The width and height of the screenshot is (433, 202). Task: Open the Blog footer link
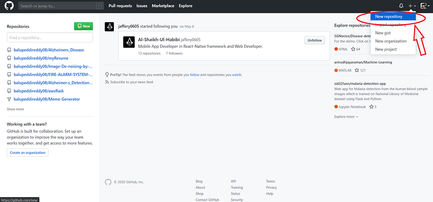pyautogui.click(x=199, y=181)
